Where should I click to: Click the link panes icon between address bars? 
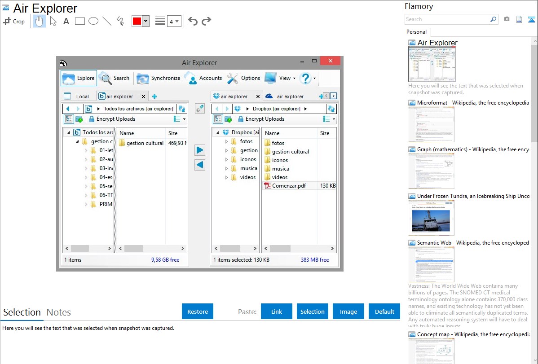click(200, 109)
